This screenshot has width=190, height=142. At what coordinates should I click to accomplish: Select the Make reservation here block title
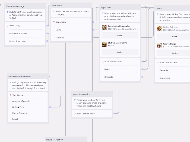click(20, 77)
